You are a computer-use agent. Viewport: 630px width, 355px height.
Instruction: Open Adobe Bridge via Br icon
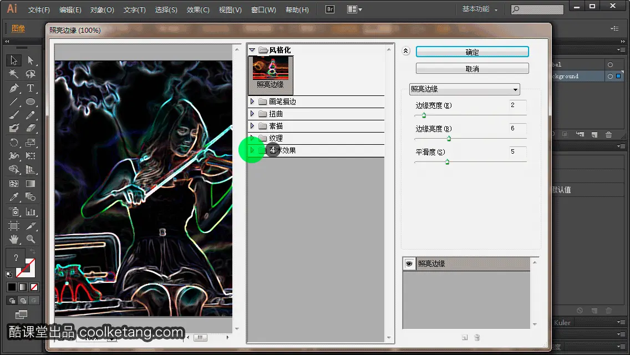[330, 9]
